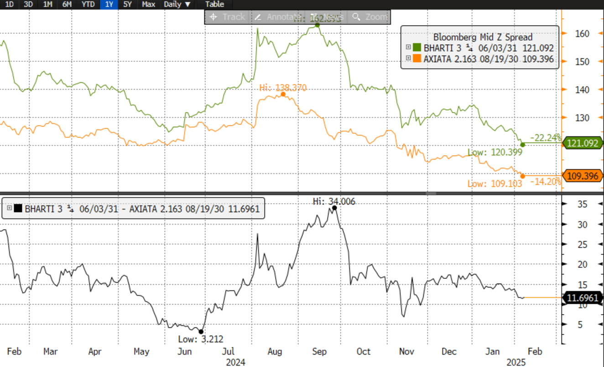Expand the BHARTI minus AXIATA spread legend
This screenshot has height=367, width=604.
[10, 209]
